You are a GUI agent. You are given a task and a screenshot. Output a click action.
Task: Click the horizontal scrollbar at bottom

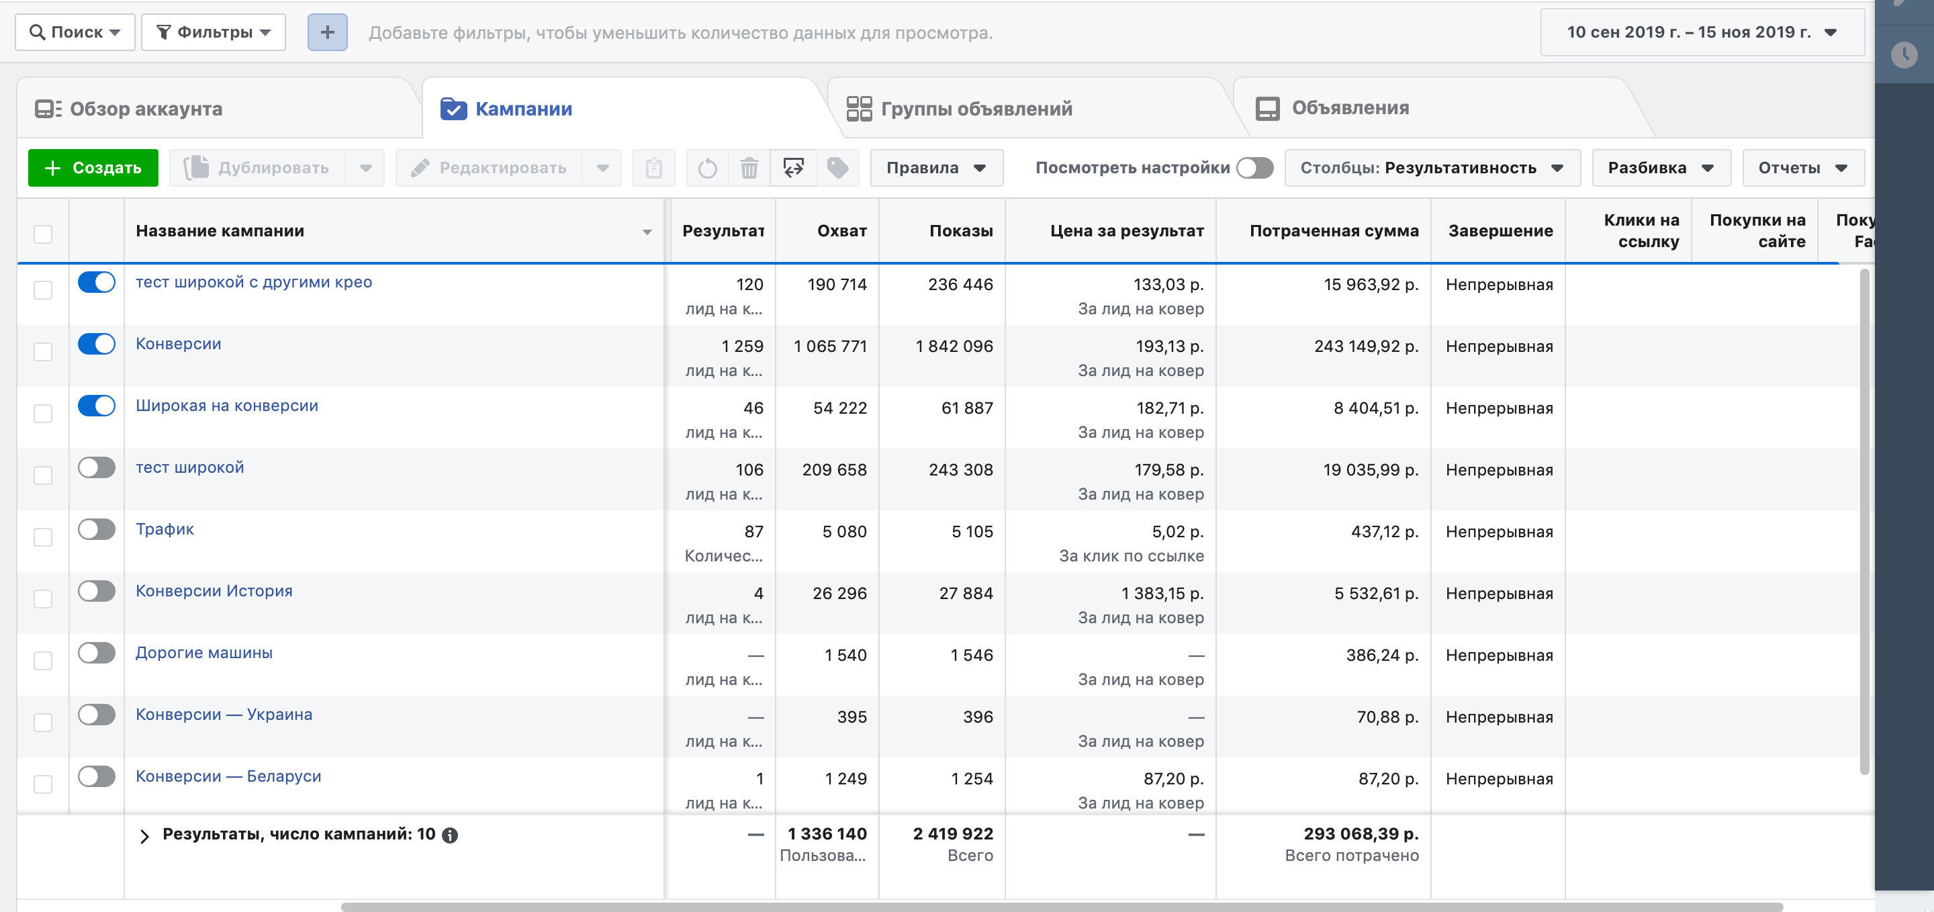click(1061, 907)
